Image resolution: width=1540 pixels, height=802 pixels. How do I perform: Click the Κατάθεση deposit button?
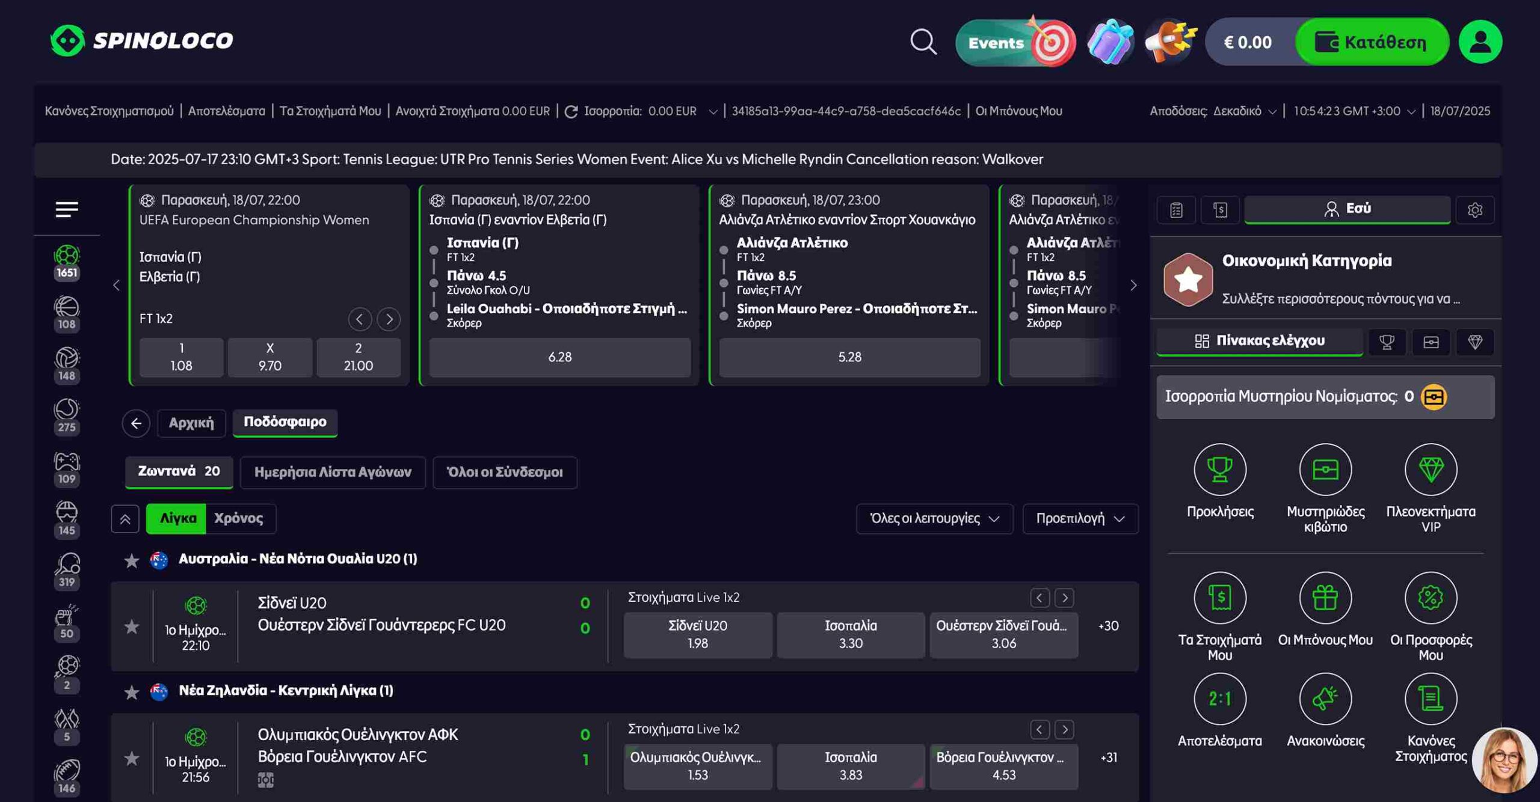pos(1372,42)
